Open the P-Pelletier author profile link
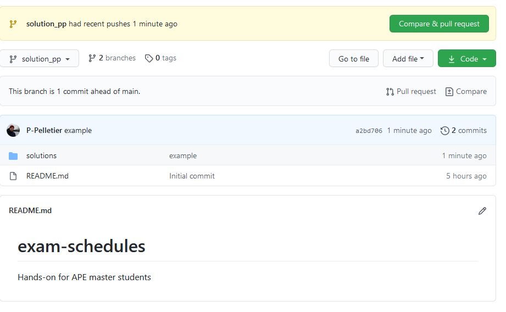 pyautogui.click(x=44, y=131)
